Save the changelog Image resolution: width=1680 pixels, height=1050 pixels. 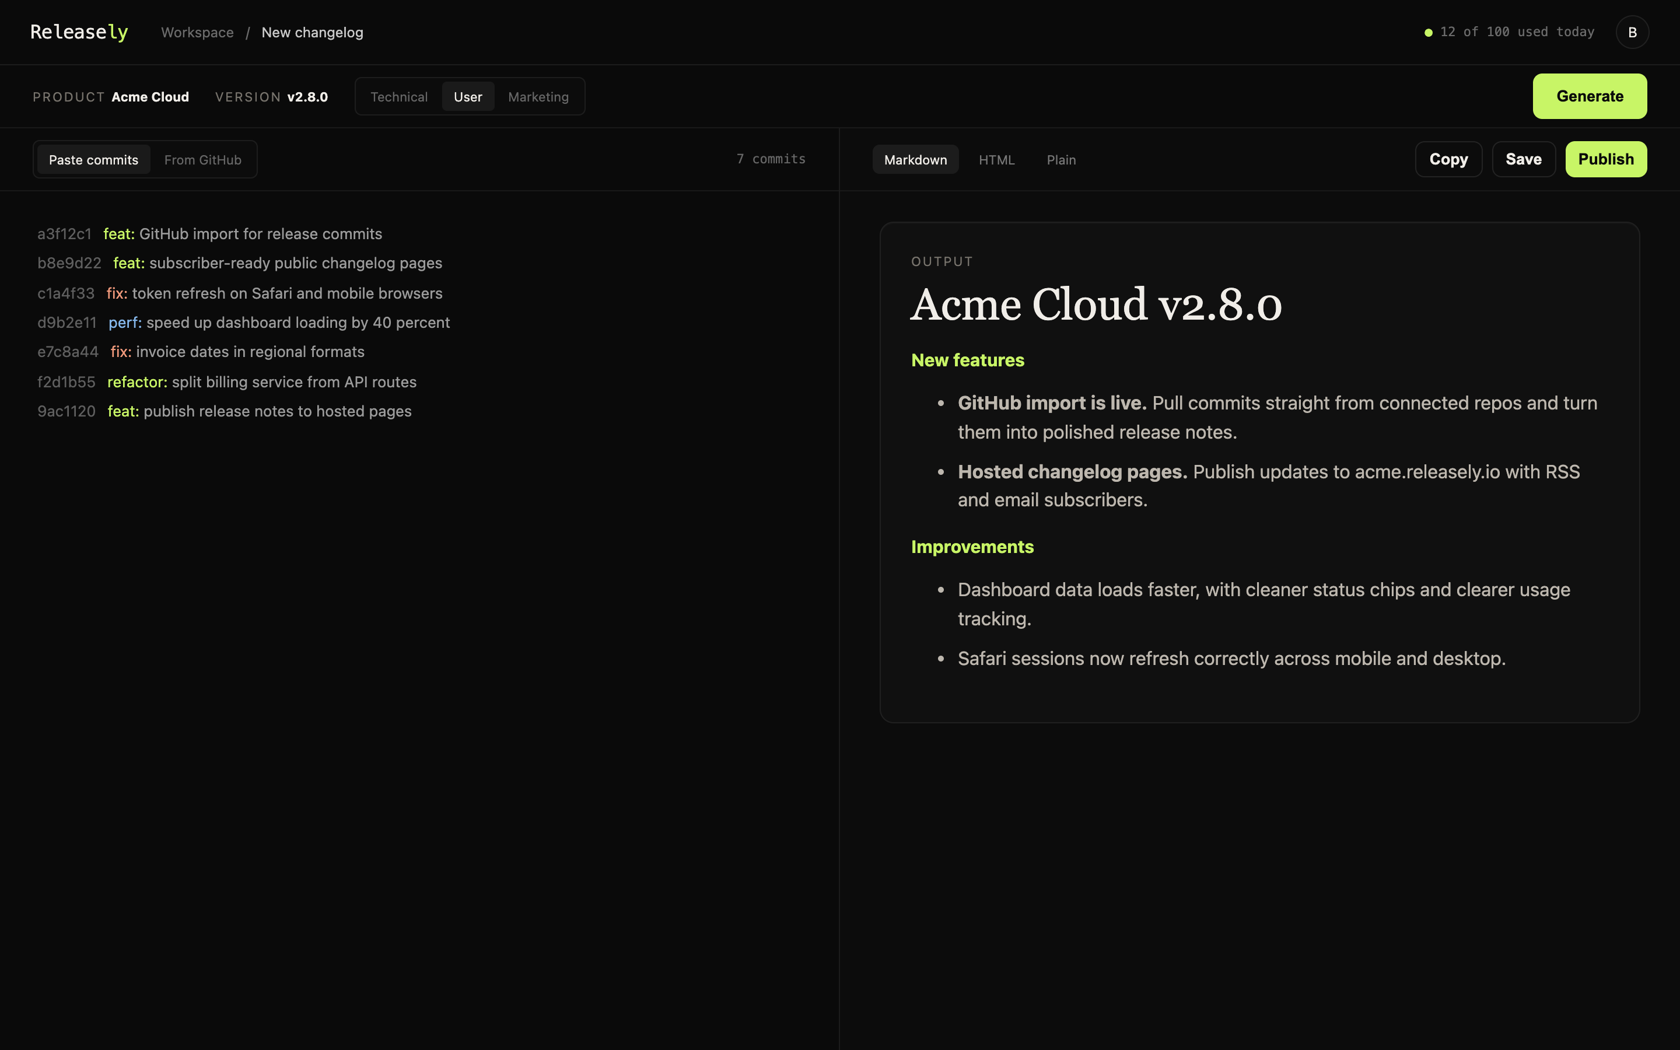point(1524,159)
